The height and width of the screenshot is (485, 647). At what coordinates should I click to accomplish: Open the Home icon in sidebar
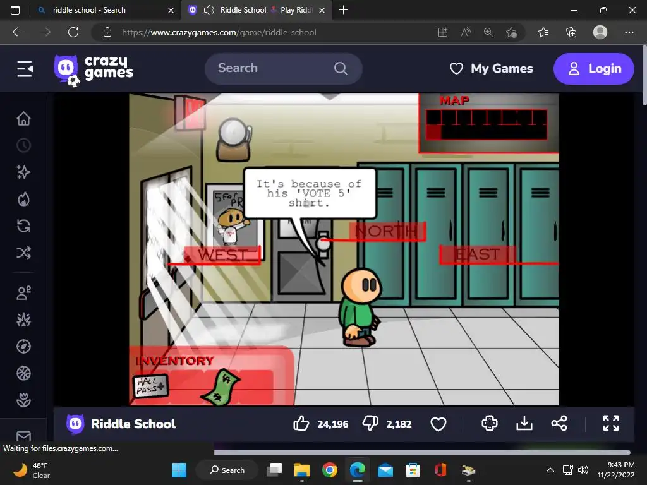click(23, 119)
